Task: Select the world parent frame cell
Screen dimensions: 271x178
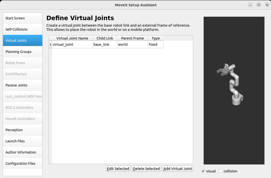Action: click(x=132, y=45)
